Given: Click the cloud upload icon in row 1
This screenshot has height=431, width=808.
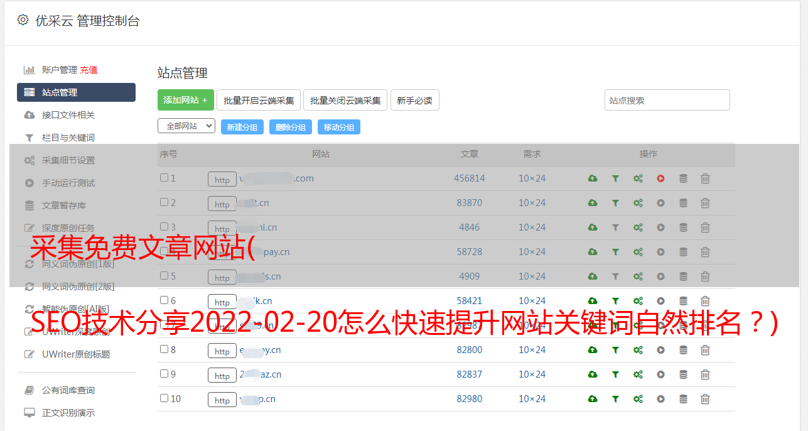Looking at the screenshot, I should click(x=593, y=178).
